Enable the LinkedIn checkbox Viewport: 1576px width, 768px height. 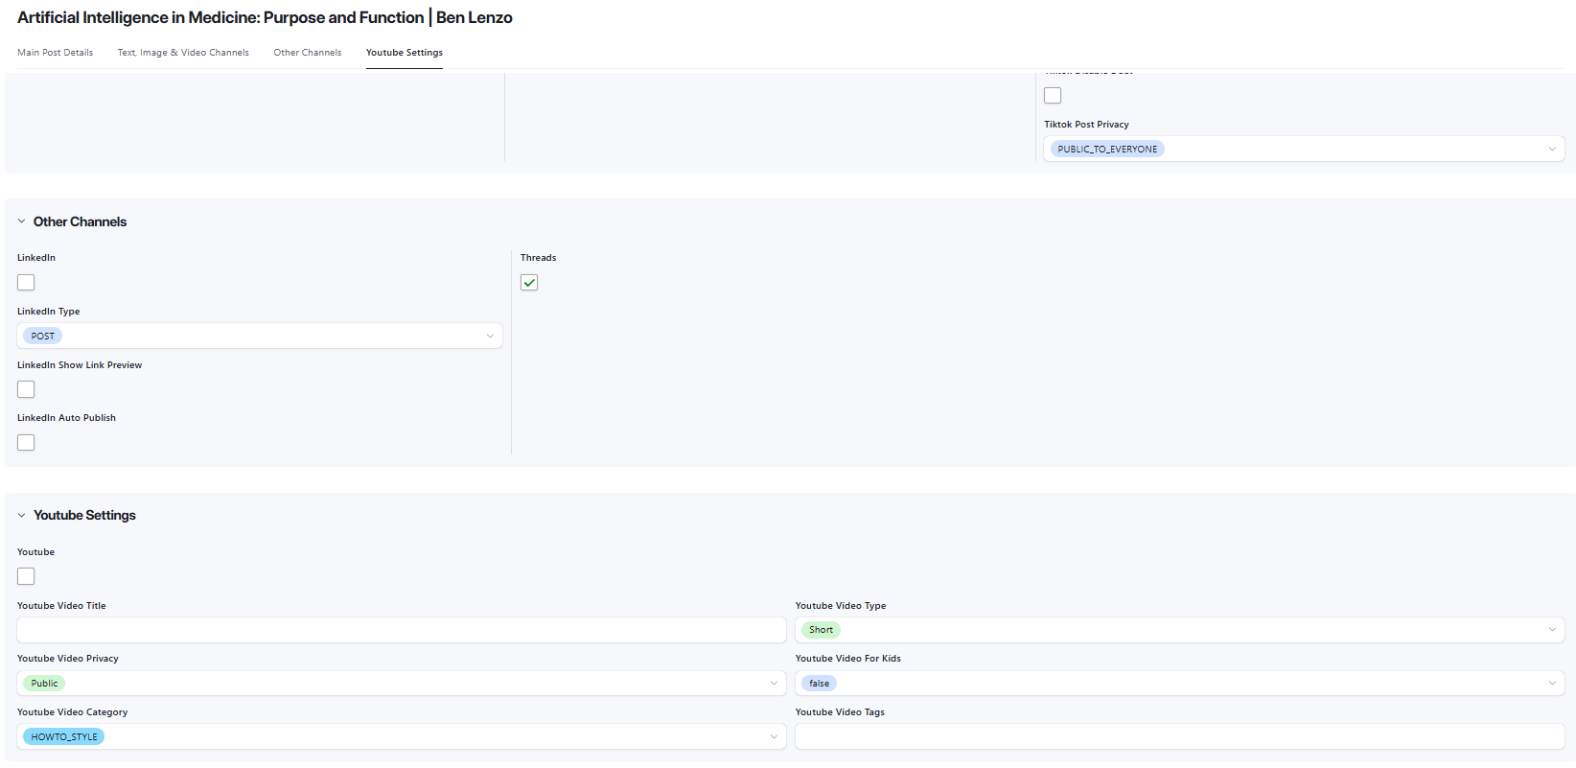click(26, 282)
